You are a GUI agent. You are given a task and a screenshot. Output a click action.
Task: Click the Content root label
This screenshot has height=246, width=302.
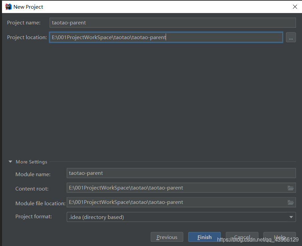click(32, 189)
